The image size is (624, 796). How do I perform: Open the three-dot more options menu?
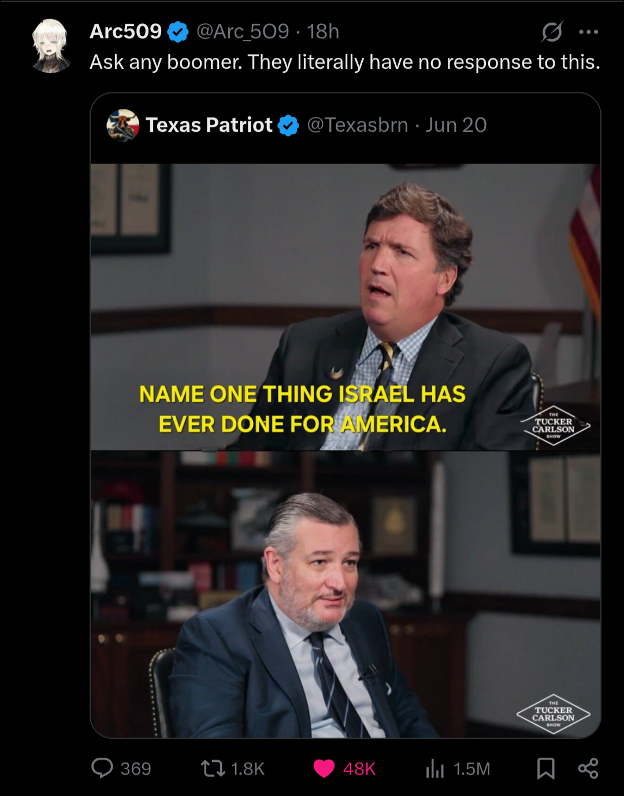point(589,32)
